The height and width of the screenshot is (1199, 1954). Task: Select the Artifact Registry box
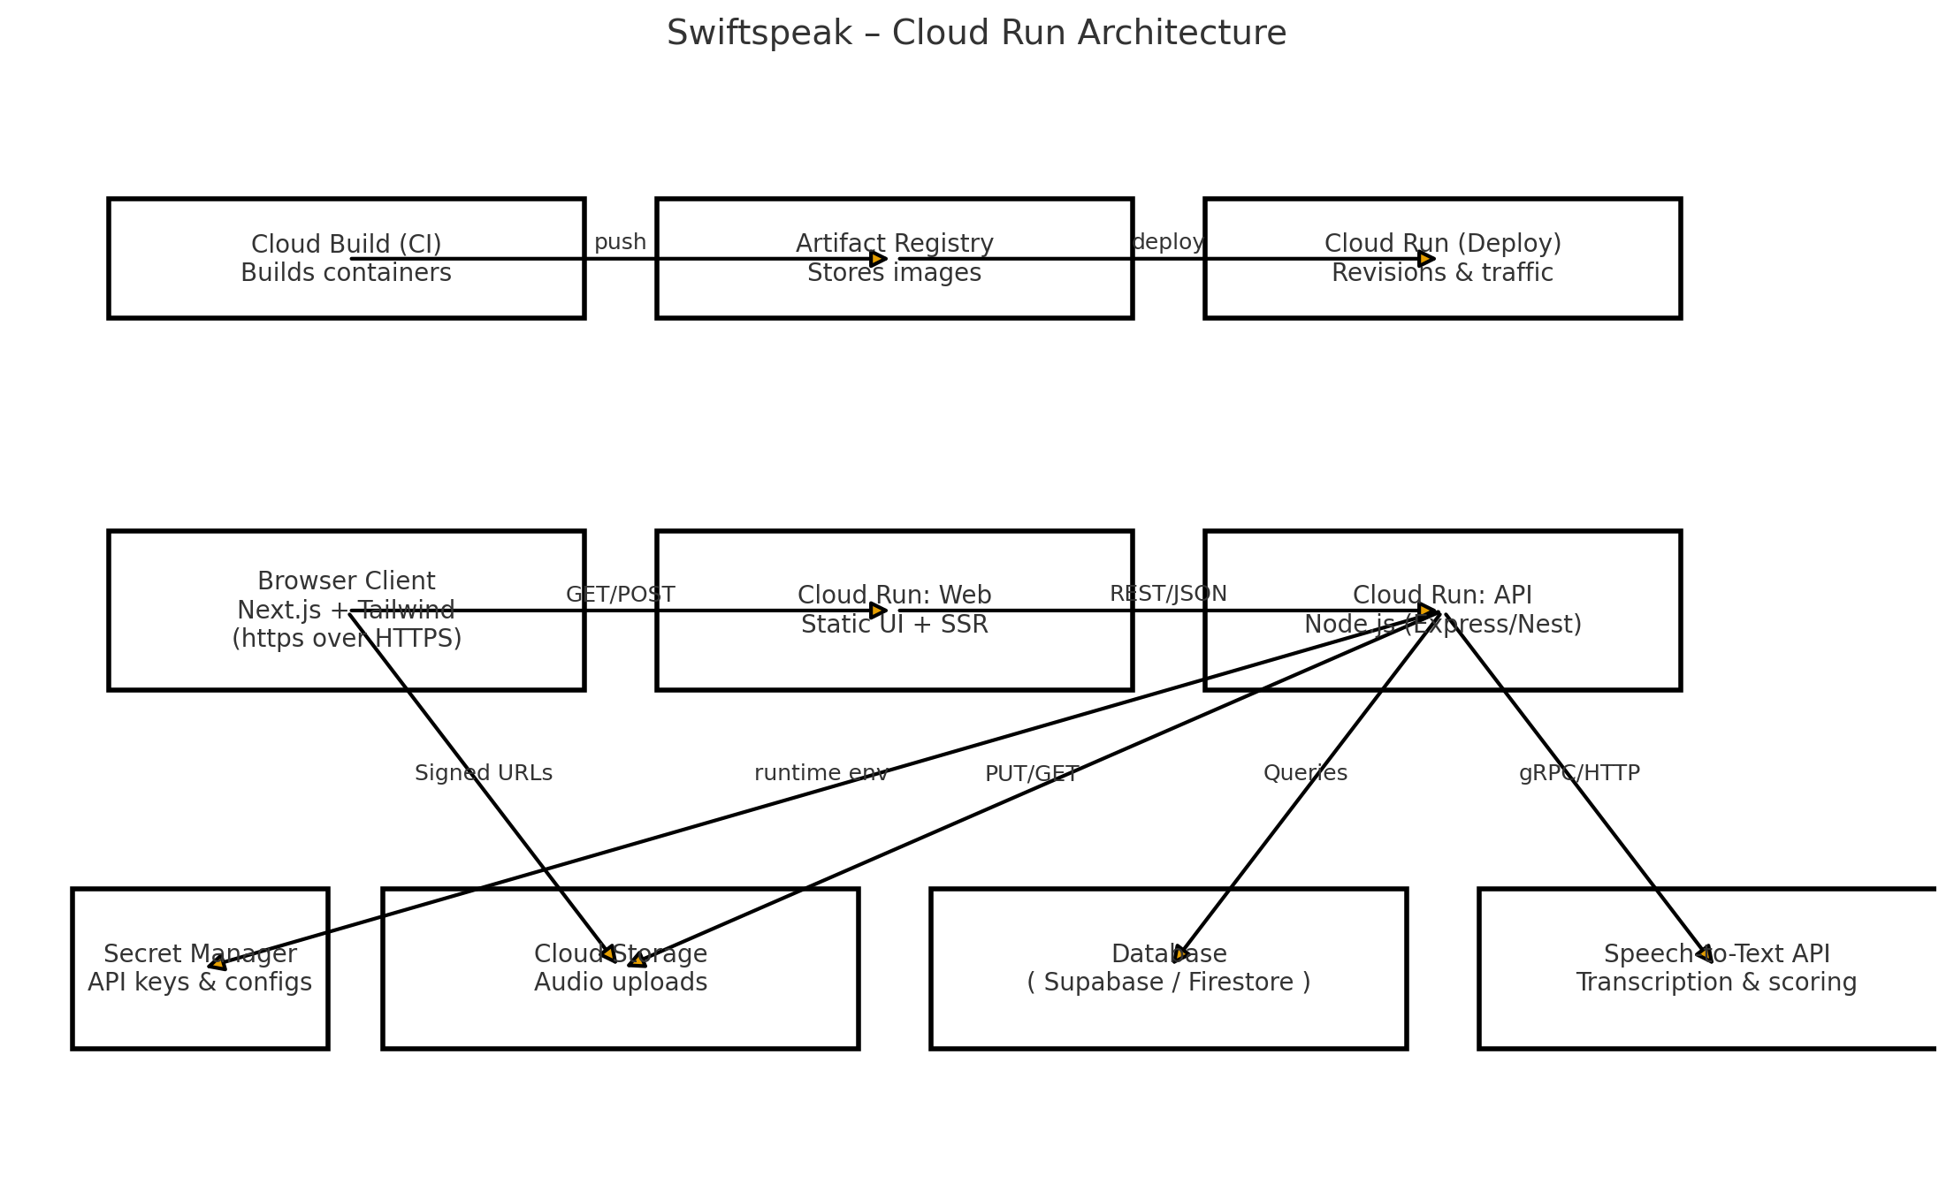point(894,258)
